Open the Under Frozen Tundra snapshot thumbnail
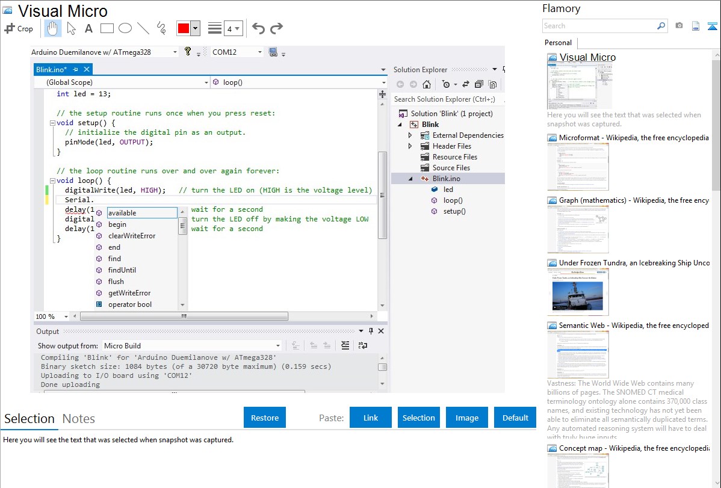This screenshot has height=488, width=721. pos(578,292)
